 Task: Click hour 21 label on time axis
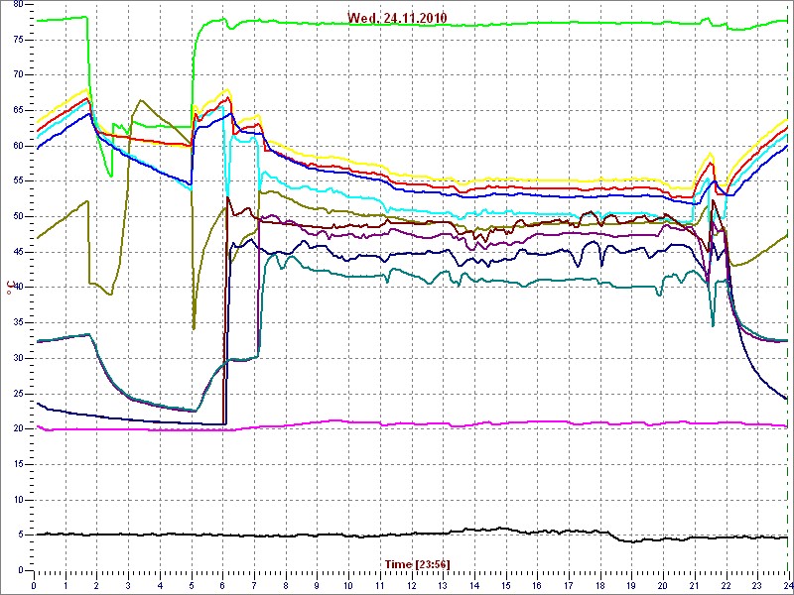(694, 585)
